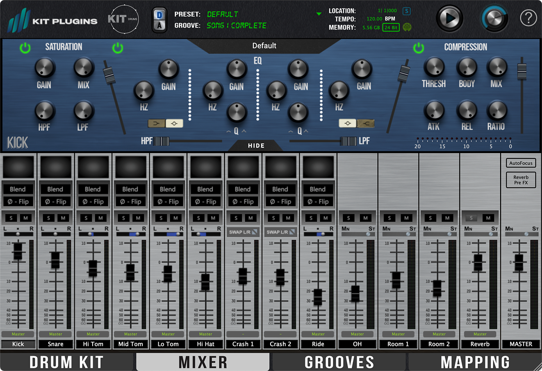Image resolution: width=542 pixels, height=371 pixels.
Task: Switch to the Grooves tab
Action: point(339,362)
